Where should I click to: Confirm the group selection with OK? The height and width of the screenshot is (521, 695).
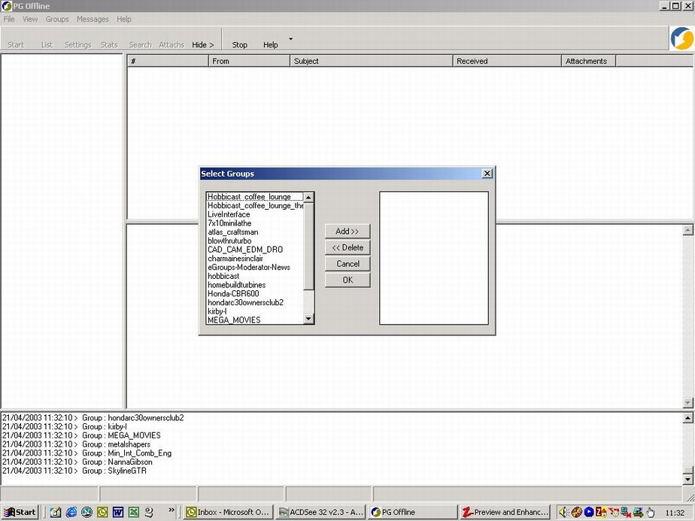[x=347, y=280]
